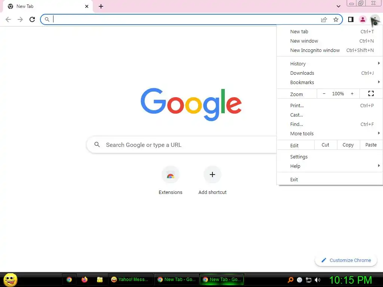The height and width of the screenshot is (287, 383).
Task: Click the 10:15 PM clock
Action: (351, 280)
